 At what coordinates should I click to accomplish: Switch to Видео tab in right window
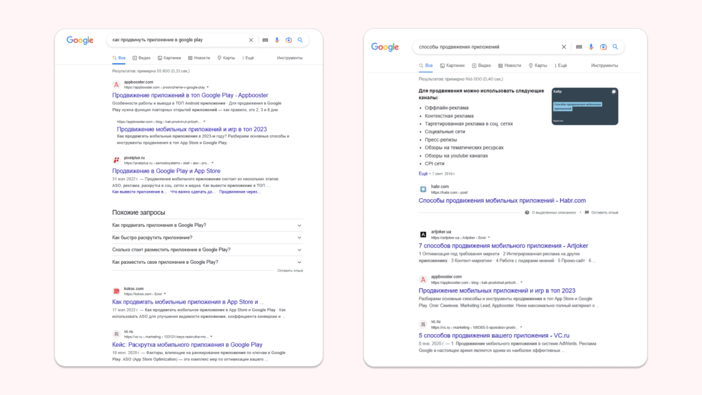point(481,65)
